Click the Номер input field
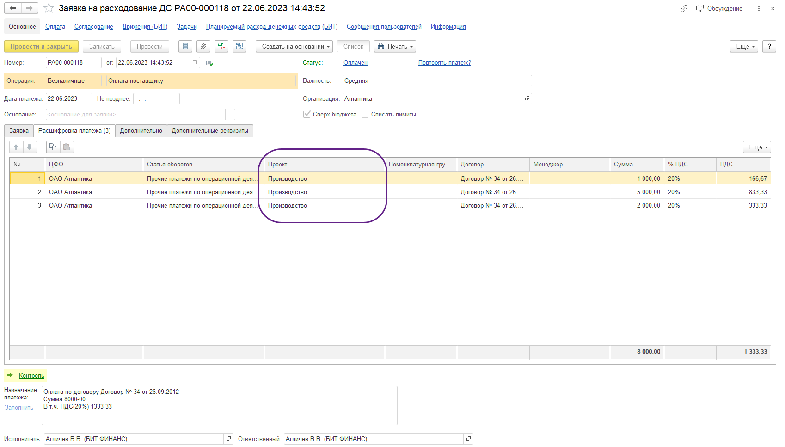 74,62
